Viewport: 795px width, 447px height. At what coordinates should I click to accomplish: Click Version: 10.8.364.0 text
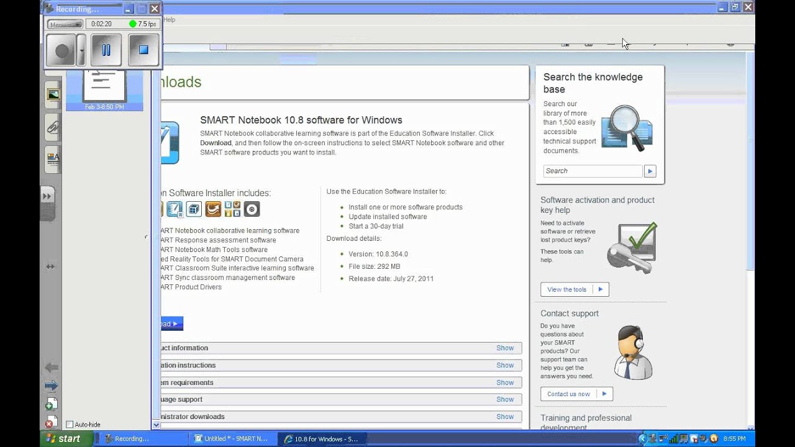[x=378, y=254]
